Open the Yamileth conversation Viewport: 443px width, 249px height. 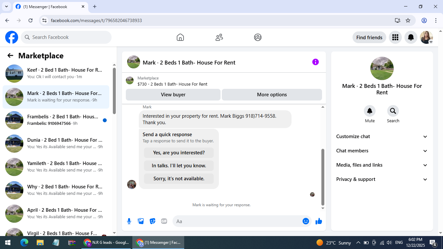tap(56, 167)
